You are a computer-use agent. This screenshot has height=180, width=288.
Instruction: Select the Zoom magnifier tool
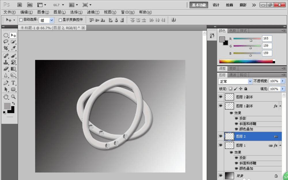[x=13, y=96]
